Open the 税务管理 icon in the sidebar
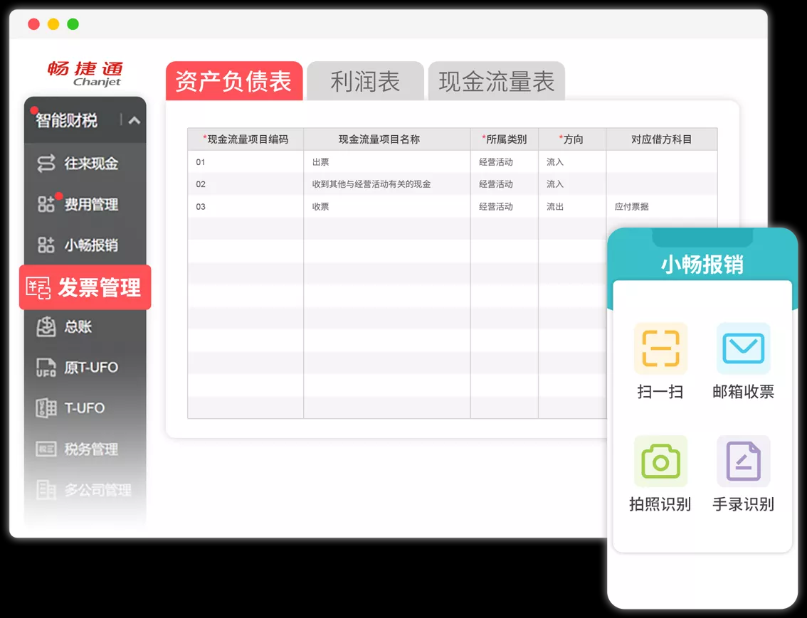 click(46, 449)
